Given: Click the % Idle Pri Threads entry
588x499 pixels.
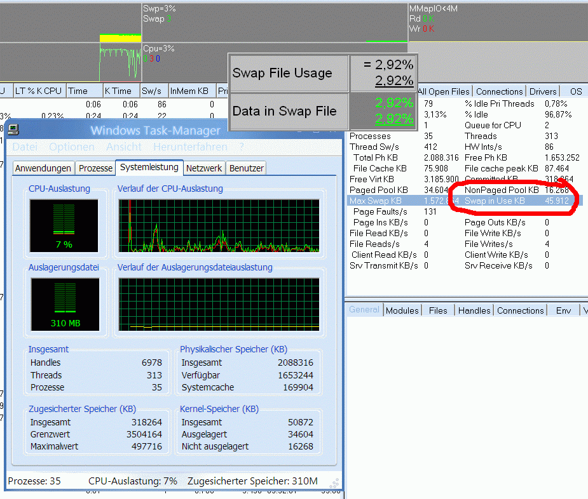Looking at the screenshot, I should (x=500, y=103).
